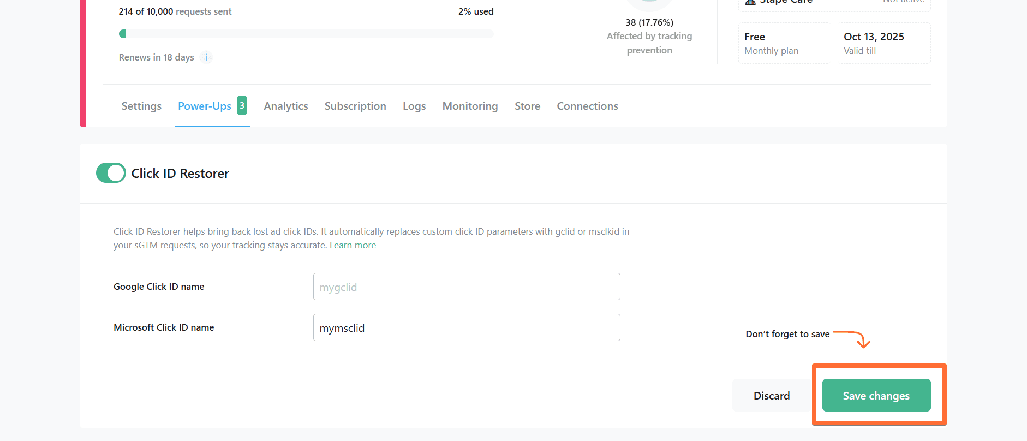Viewport: 1027px width, 441px height.
Task: Click the green count badge on Power-Ups
Action: tap(242, 105)
